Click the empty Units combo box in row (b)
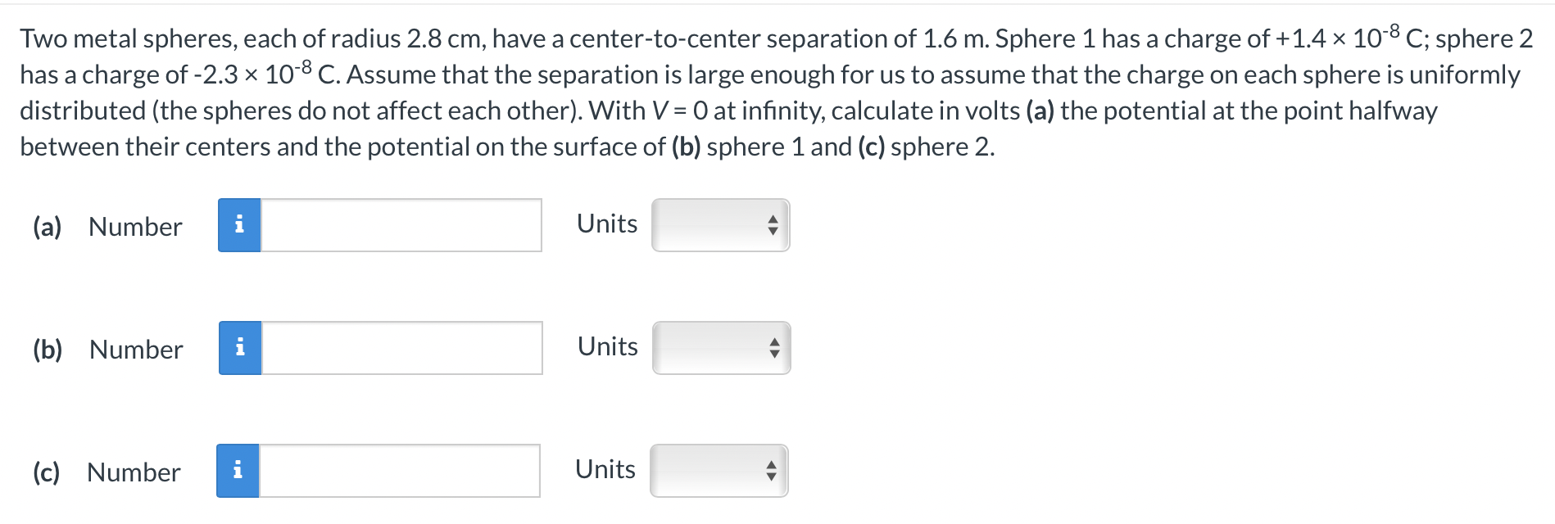This screenshot has width=1555, height=524. [719, 348]
